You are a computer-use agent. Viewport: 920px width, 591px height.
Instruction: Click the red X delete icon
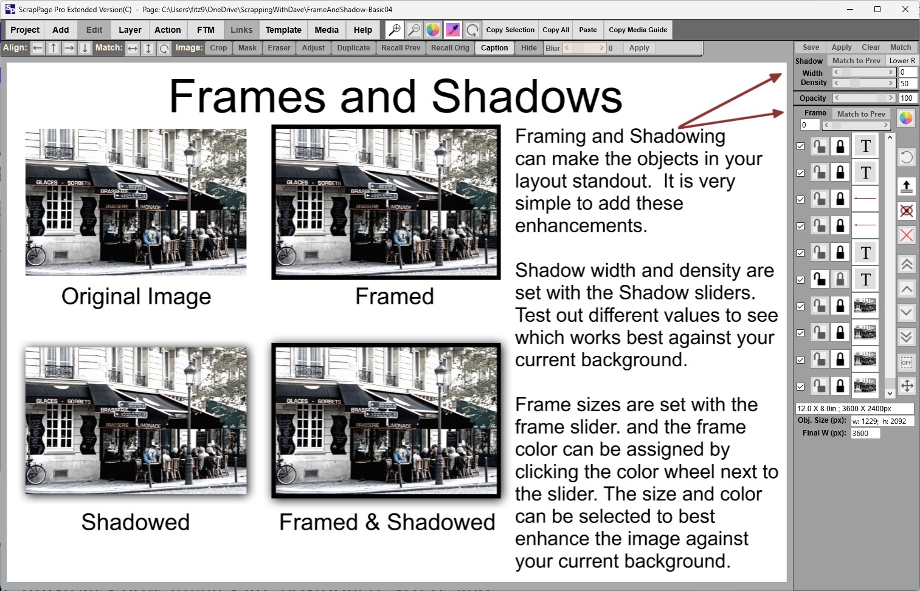click(x=906, y=235)
